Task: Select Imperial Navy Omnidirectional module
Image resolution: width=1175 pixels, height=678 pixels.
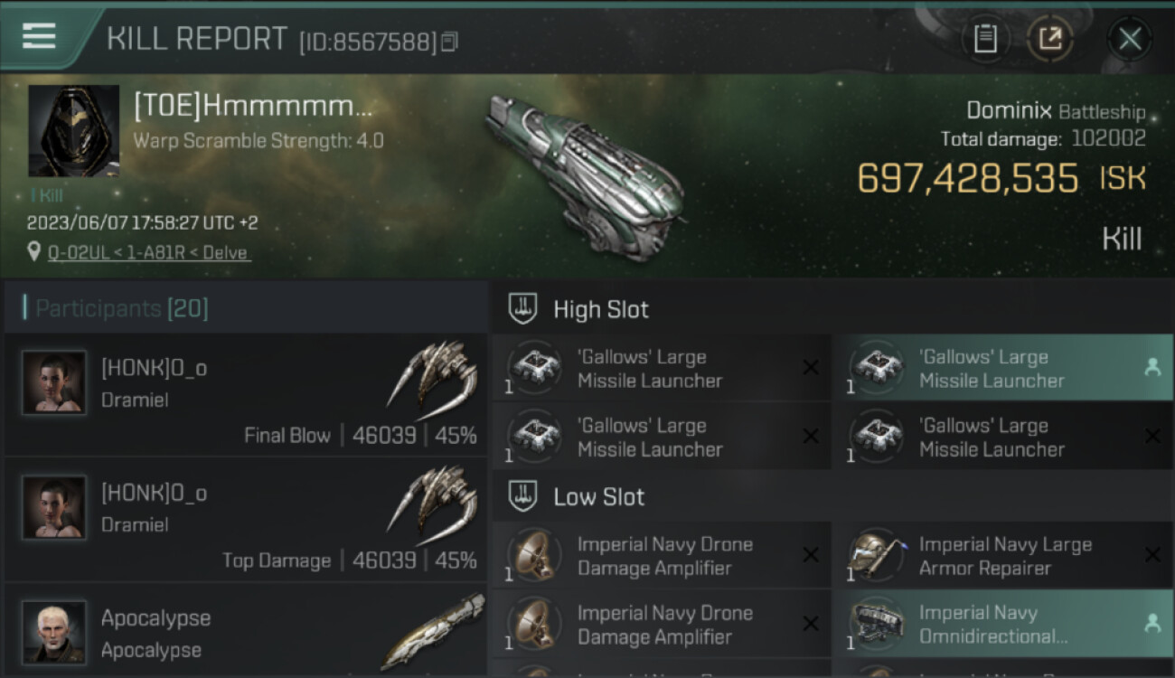Action: (1002, 624)
